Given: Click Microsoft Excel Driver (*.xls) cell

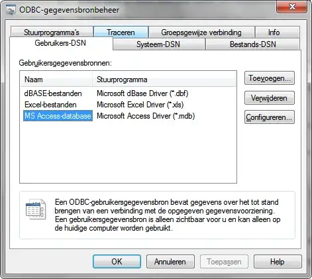Looking at the screenshot, I should tap(140, 105).
